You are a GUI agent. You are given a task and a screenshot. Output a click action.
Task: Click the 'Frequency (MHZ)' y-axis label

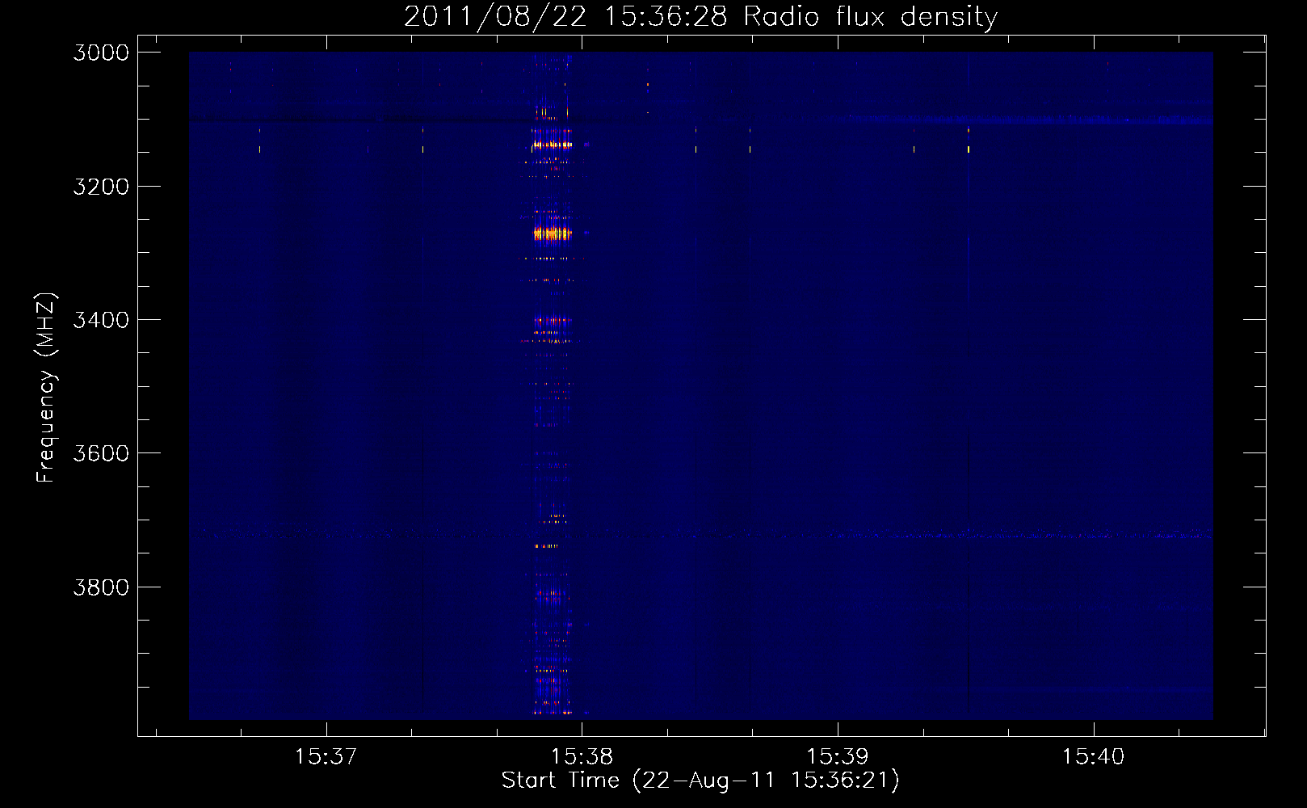click(x=46, y=388)
